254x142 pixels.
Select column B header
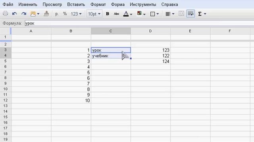71,31
